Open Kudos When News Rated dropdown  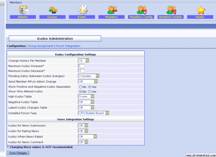[x=87, y=137]
